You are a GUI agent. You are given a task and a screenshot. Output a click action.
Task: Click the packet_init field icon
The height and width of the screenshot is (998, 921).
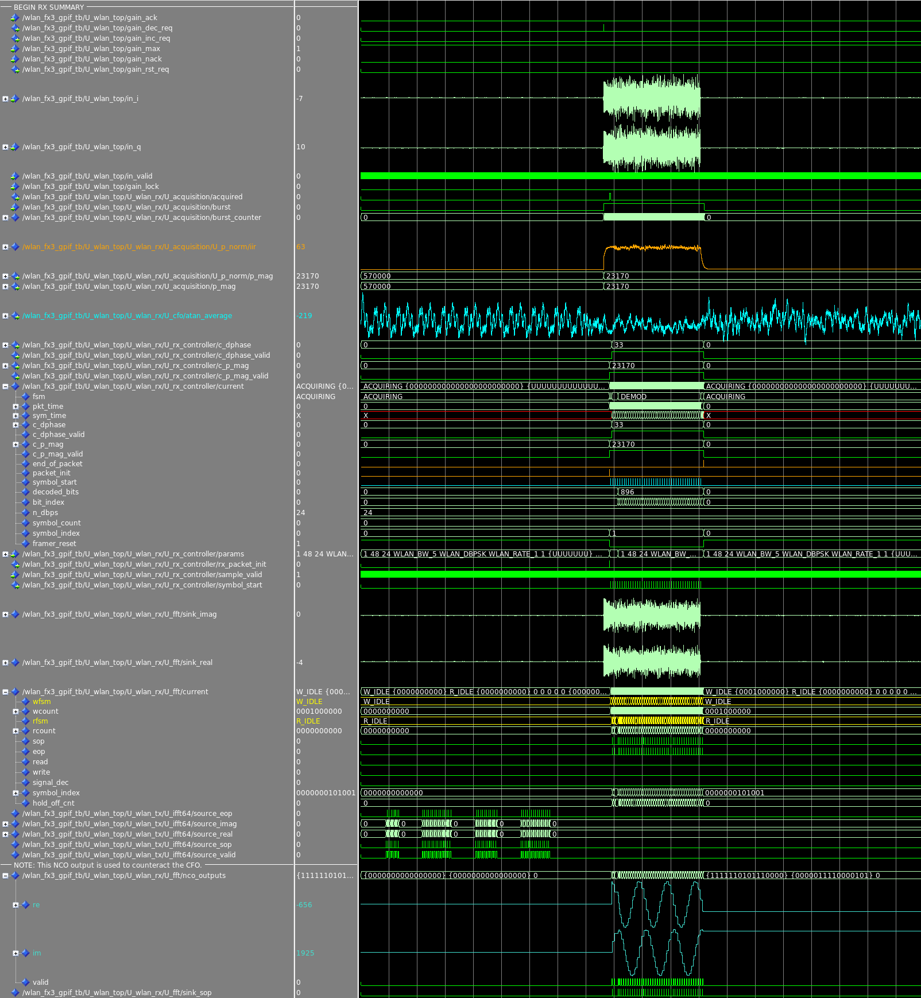[x=25, y=473]
